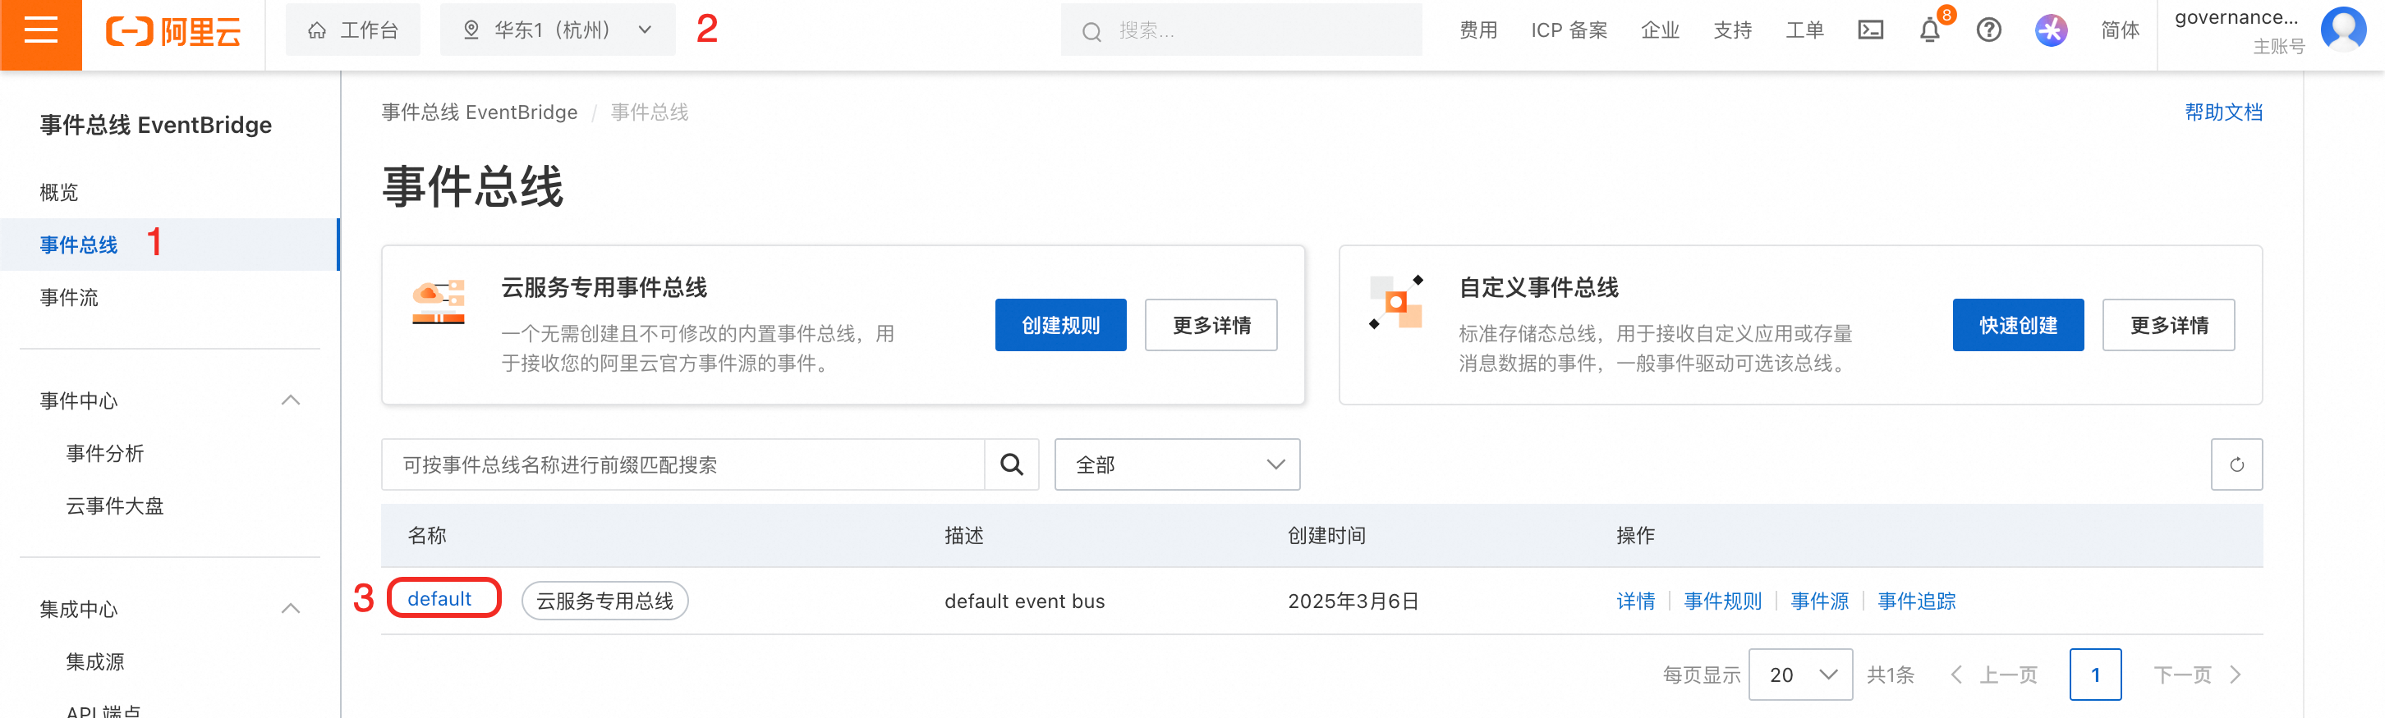Open the purple AI assistant icon

click(x=2051, y=30)
